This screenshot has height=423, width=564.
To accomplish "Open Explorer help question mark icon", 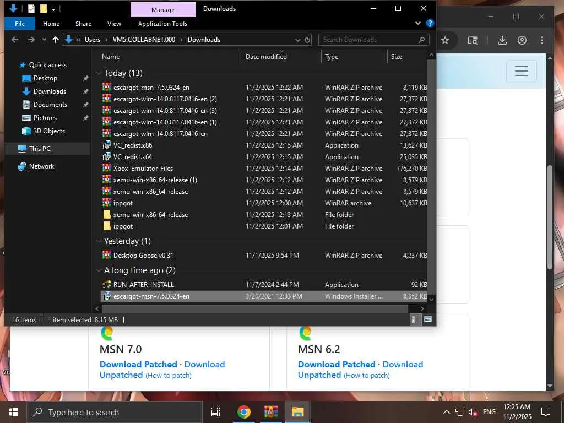I will coord(430,23).
